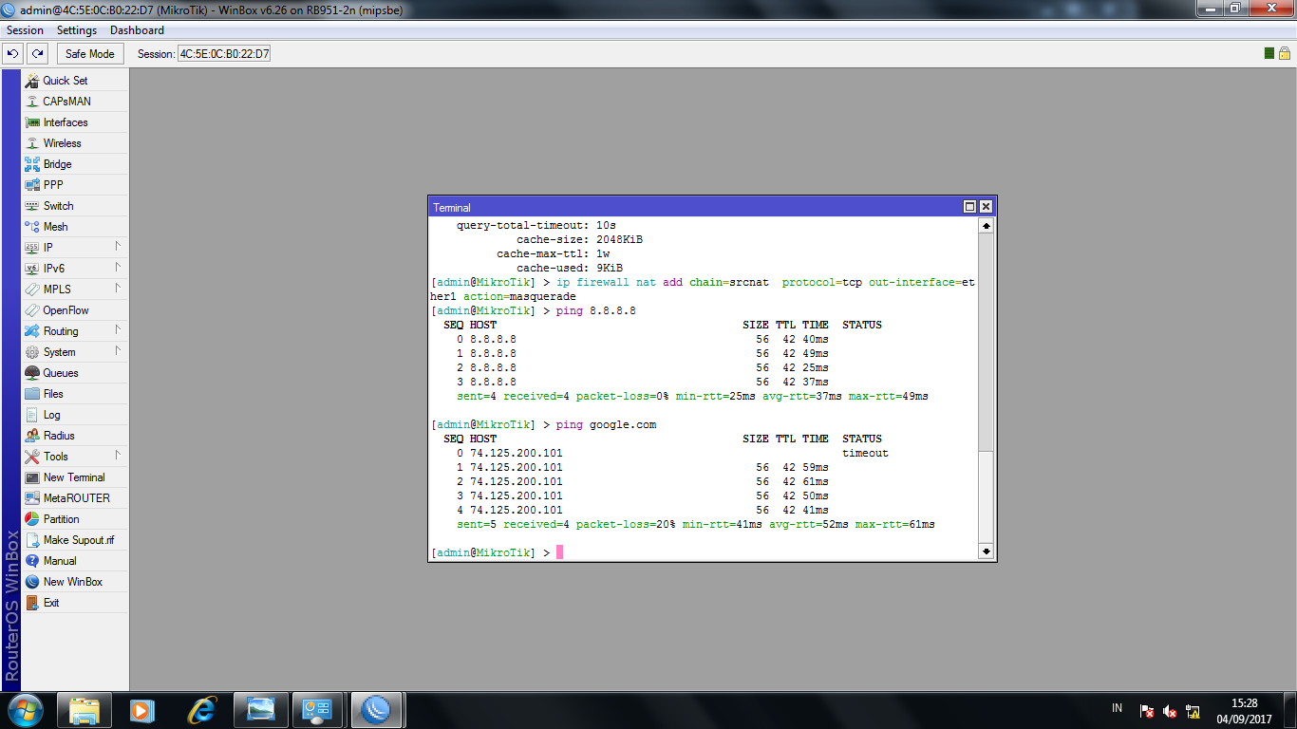Expand the IPv6 submenu
Screen dimensions: 1297x729
118,268
